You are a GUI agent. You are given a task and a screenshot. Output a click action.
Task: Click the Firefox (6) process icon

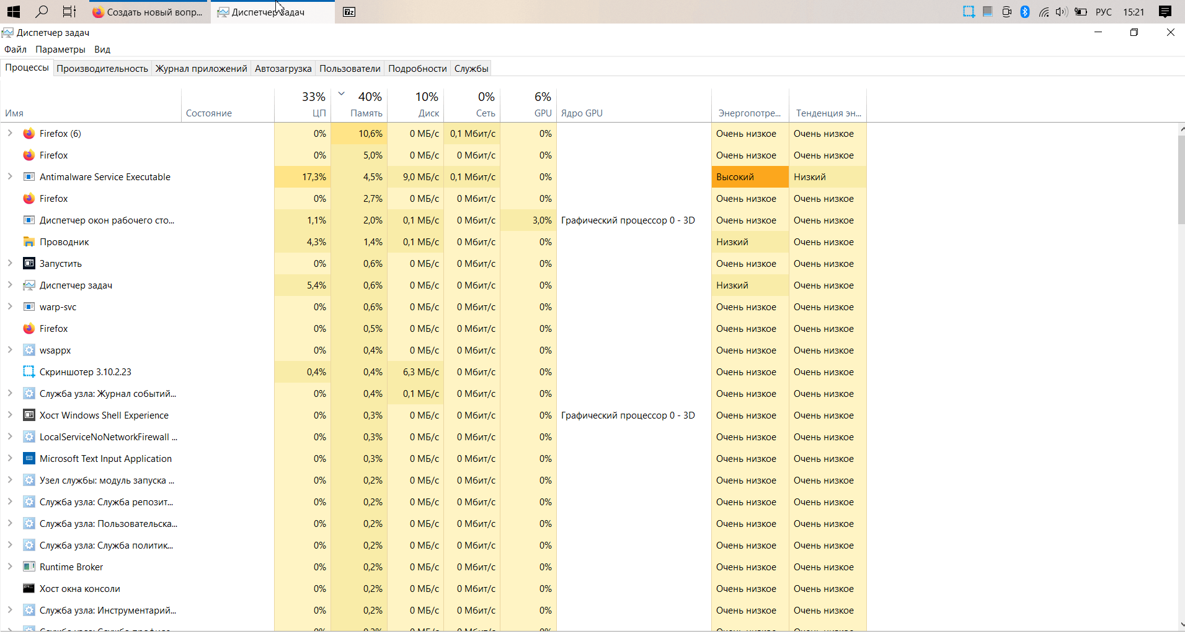(x=29, y=134)
